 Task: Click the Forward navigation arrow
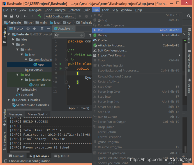(32, 16)
